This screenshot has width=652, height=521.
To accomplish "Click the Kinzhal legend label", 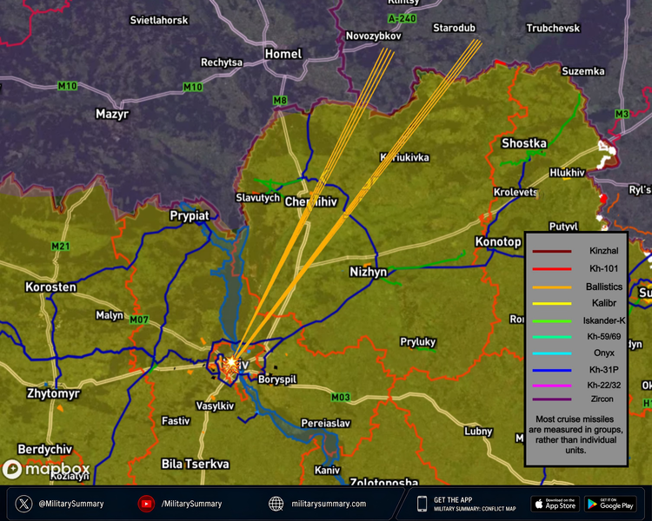I will pos(604,251).
